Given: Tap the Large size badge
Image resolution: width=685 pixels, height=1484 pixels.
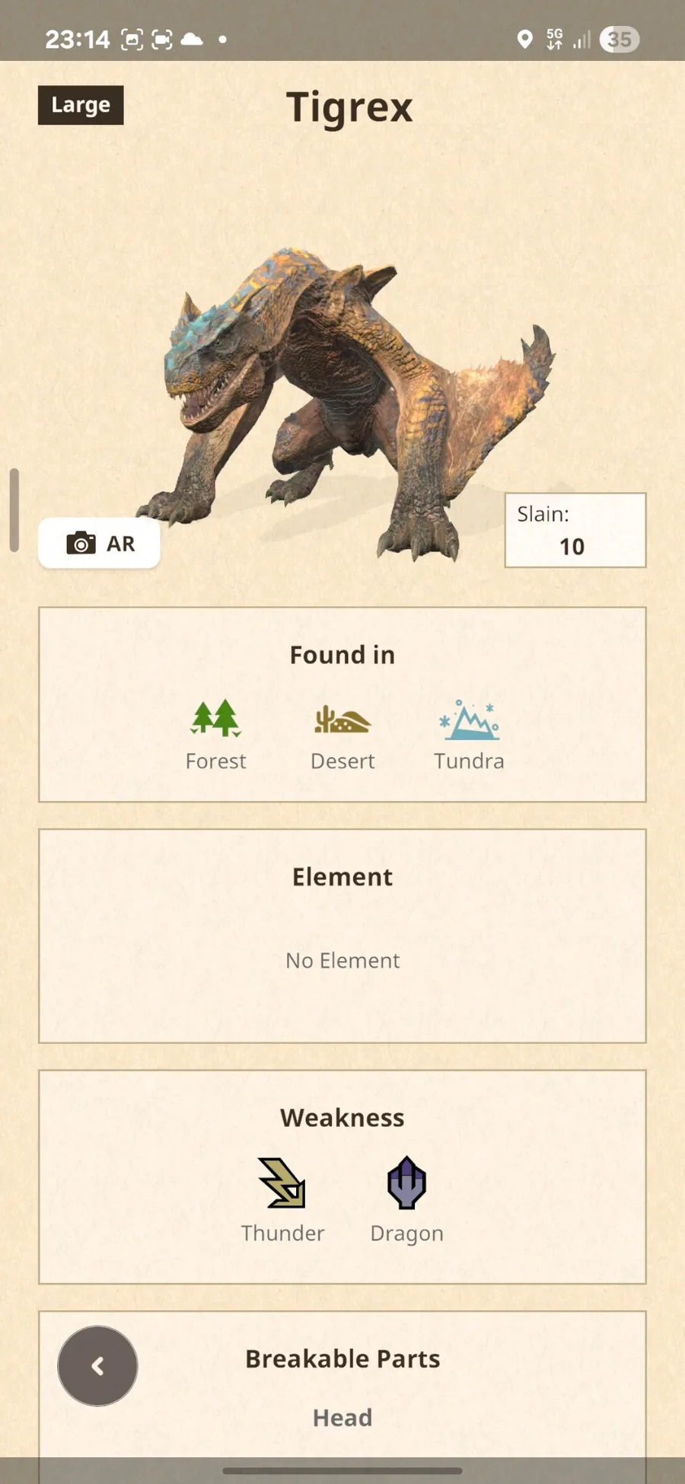Looking at the screenshot, I should (x=81, y=105).
